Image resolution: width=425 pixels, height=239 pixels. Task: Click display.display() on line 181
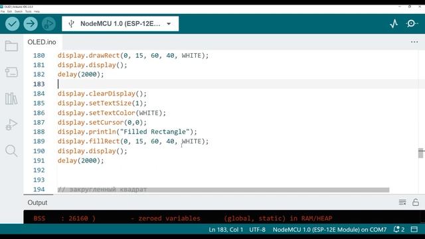[92, 65]
